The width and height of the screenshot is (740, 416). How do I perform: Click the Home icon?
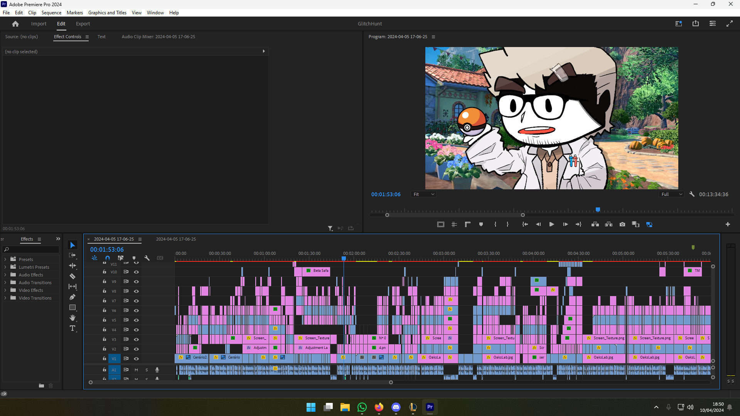tap(15, 24)
